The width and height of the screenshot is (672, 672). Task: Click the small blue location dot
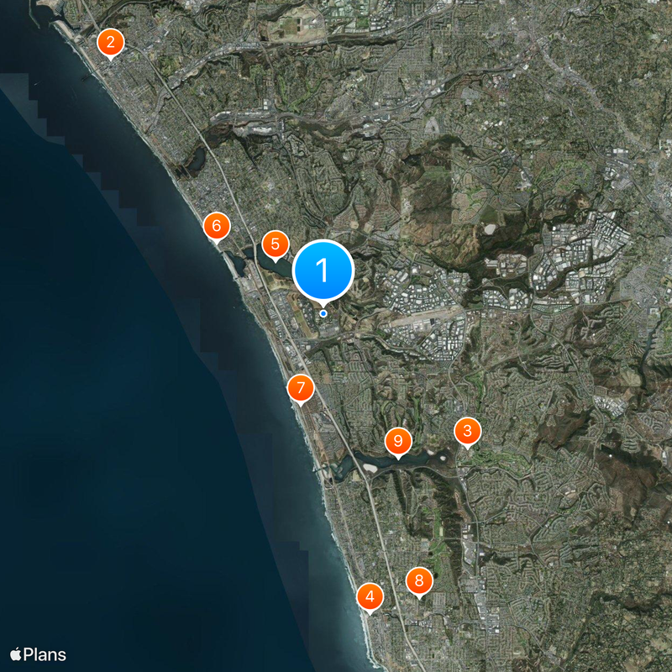coord(323,313)
